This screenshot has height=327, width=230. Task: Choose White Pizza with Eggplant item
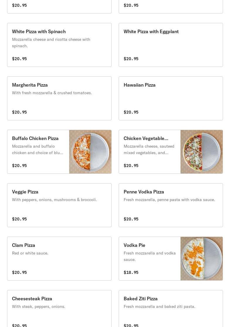point(171,45)
